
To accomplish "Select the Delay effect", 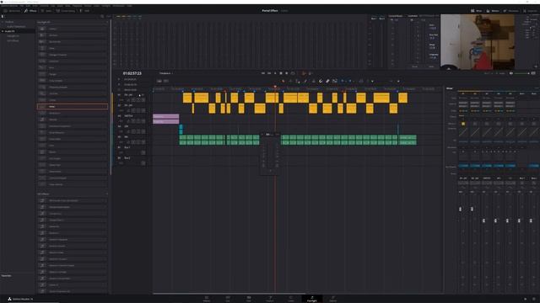I will (73, 49).
